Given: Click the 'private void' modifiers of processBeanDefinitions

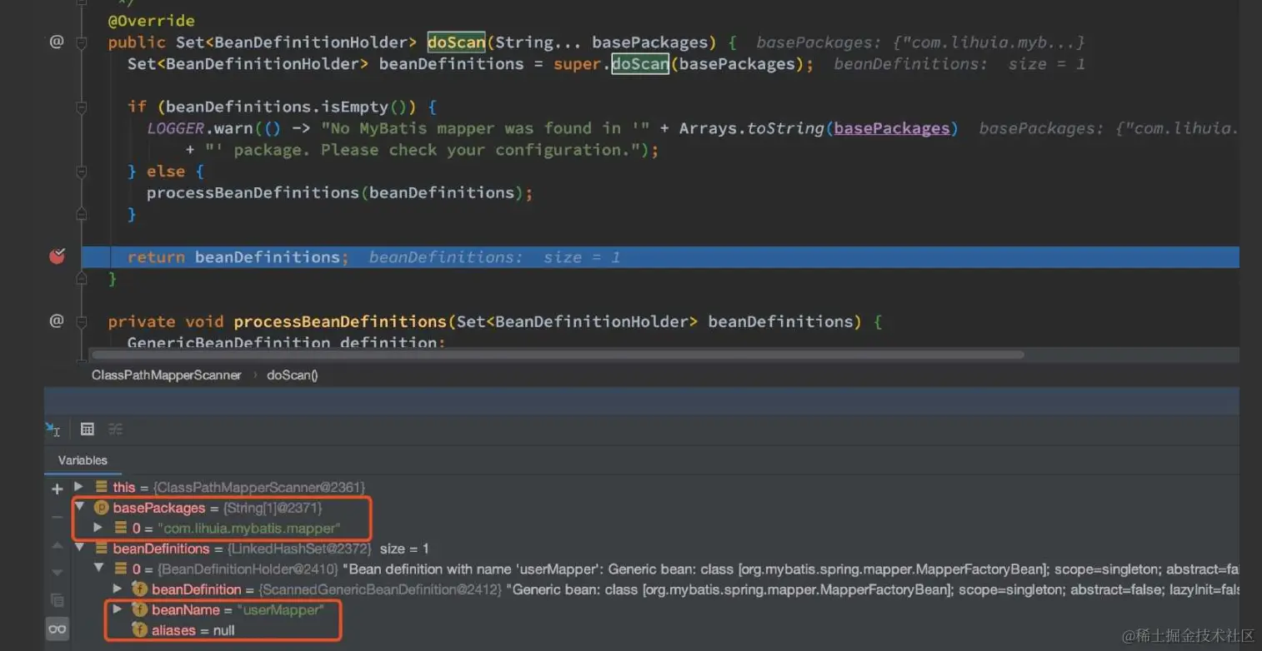Looking at the screenshot, I should 166,321.
